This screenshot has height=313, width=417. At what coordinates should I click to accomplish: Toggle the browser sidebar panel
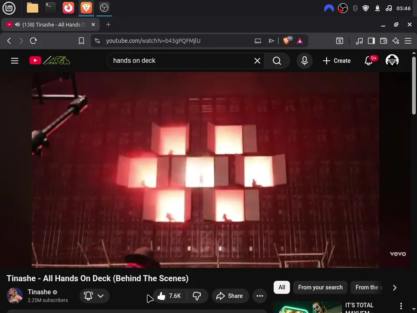pyautogui.click(x=371, y=41)
